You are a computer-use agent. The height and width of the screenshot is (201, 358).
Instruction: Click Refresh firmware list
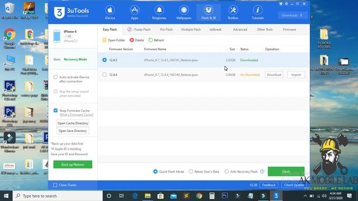click(156, 40)
